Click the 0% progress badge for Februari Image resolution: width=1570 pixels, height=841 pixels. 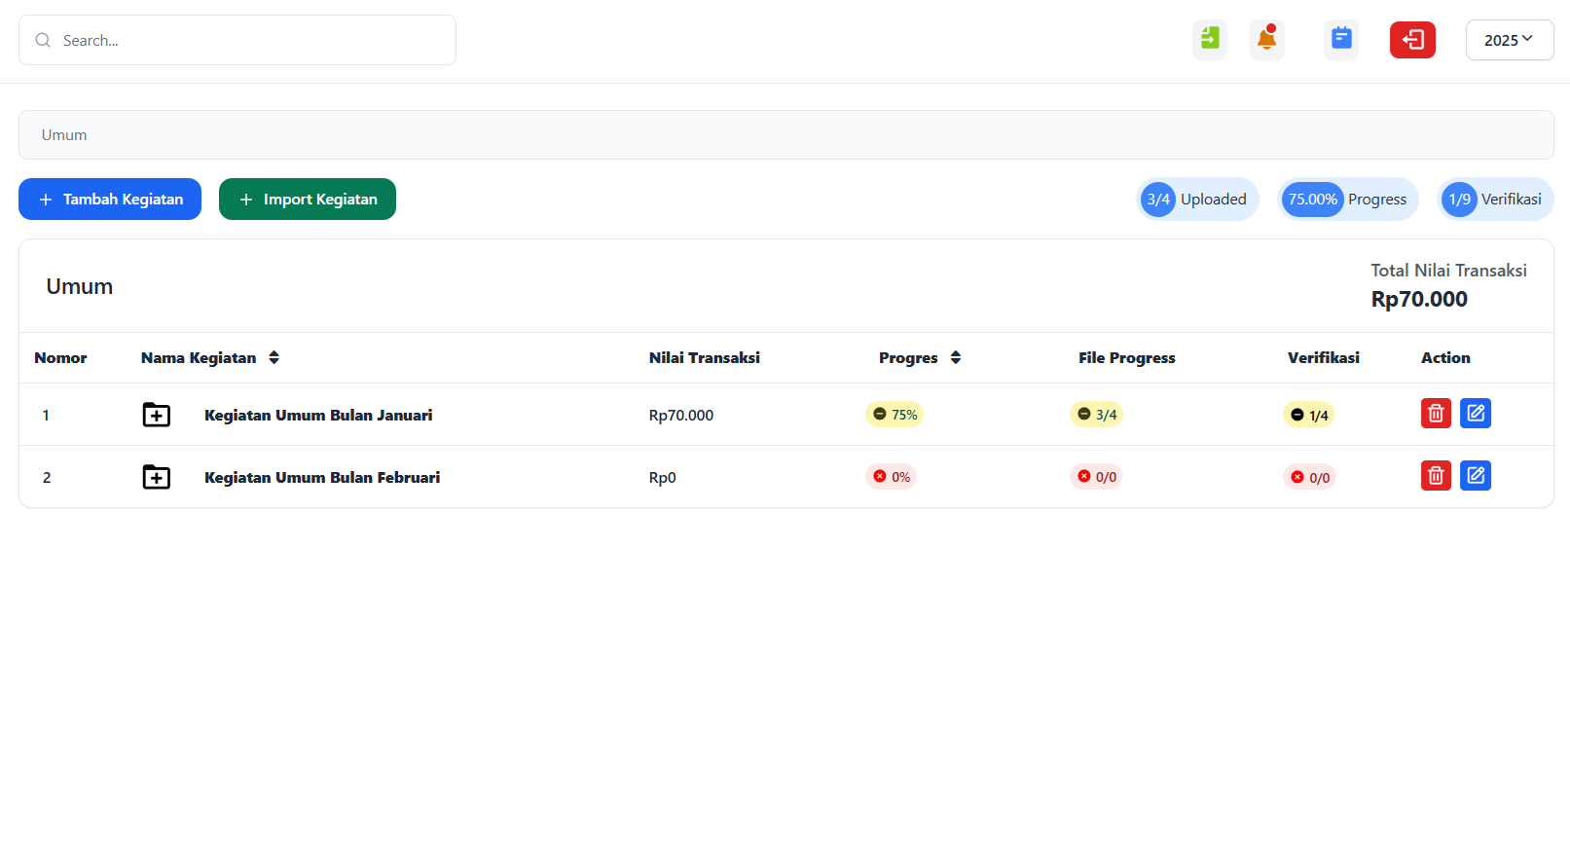pos(891,477)
